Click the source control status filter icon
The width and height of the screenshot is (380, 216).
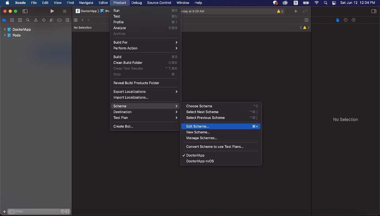coord(67,211)
